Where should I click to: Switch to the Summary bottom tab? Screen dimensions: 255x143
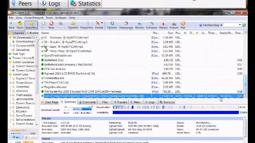pos(69,102)
